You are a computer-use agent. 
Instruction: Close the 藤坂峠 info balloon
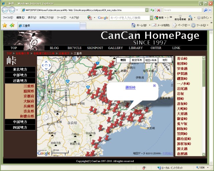tap(154, 85)
